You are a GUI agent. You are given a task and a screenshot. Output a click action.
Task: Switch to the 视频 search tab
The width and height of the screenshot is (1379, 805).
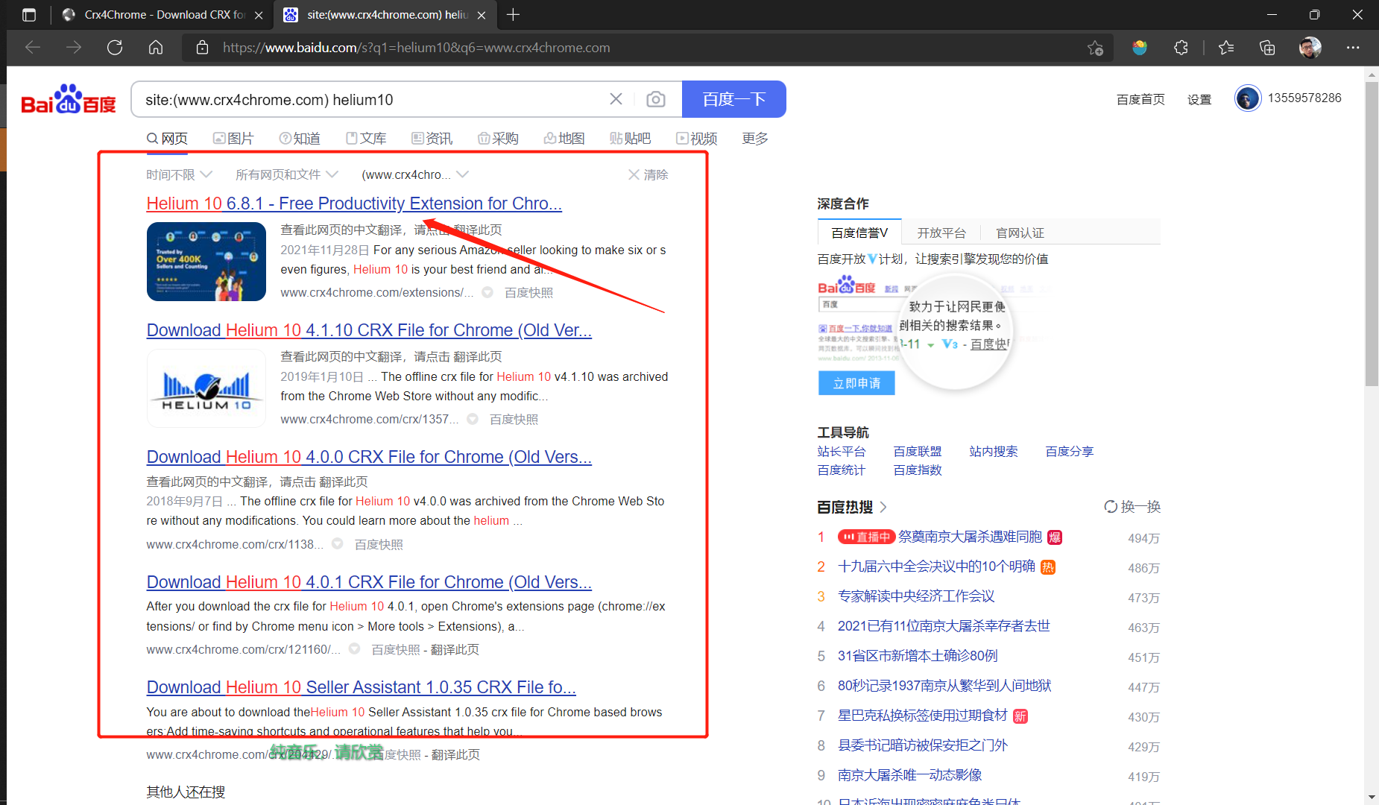click(696, 139)
